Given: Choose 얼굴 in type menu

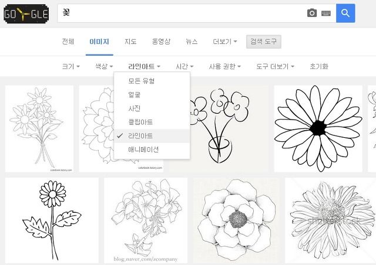Looking at the screenshot, I should [x=152, y=95].
